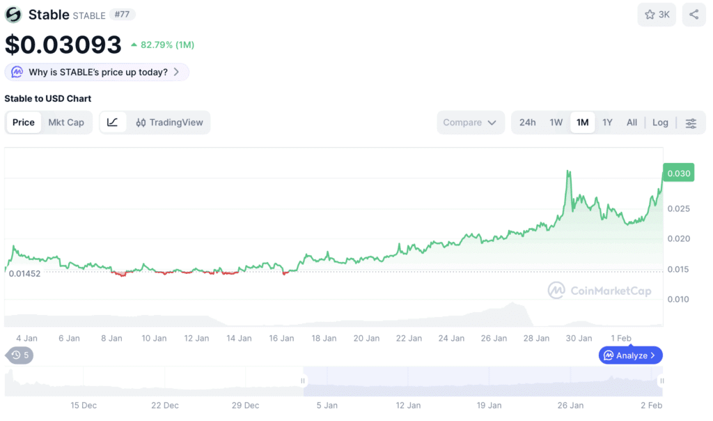Open the Compare dropdown
Screen dimensions: 713x421
[470, 123]
